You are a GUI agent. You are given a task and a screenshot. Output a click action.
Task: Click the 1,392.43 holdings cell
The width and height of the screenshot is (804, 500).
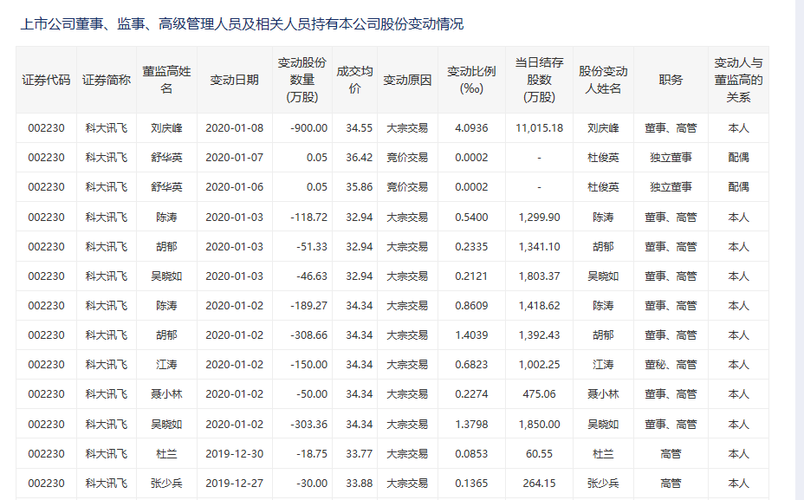pyautogui.click(x=539, y=334)
